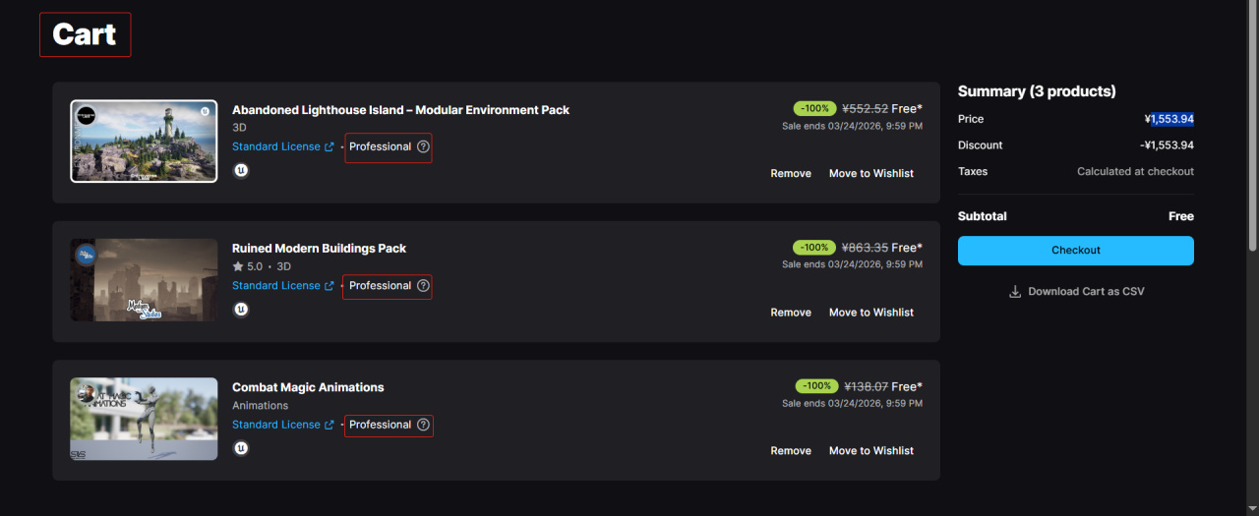Click Unreal Engine icon under Abandoned Lighthouse Island
The width and height of the screenshot is (1259, 516).
click(x=241, y=170)
